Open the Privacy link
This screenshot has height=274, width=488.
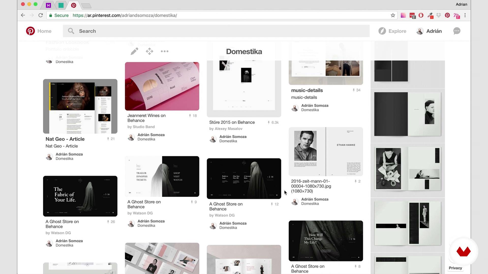(x=455, y=268)
